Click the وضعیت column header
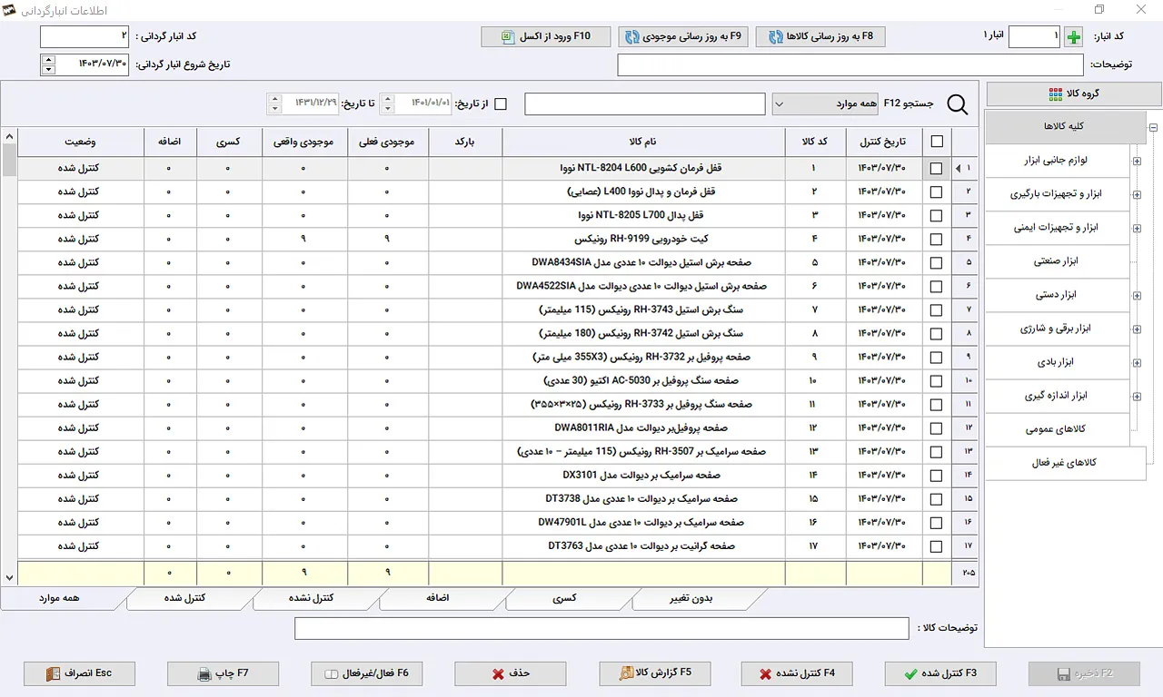 click(81, 142)
